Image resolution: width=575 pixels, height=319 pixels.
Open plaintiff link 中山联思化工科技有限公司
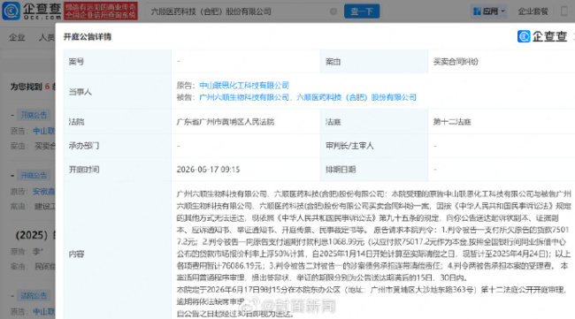coord(244,86)
